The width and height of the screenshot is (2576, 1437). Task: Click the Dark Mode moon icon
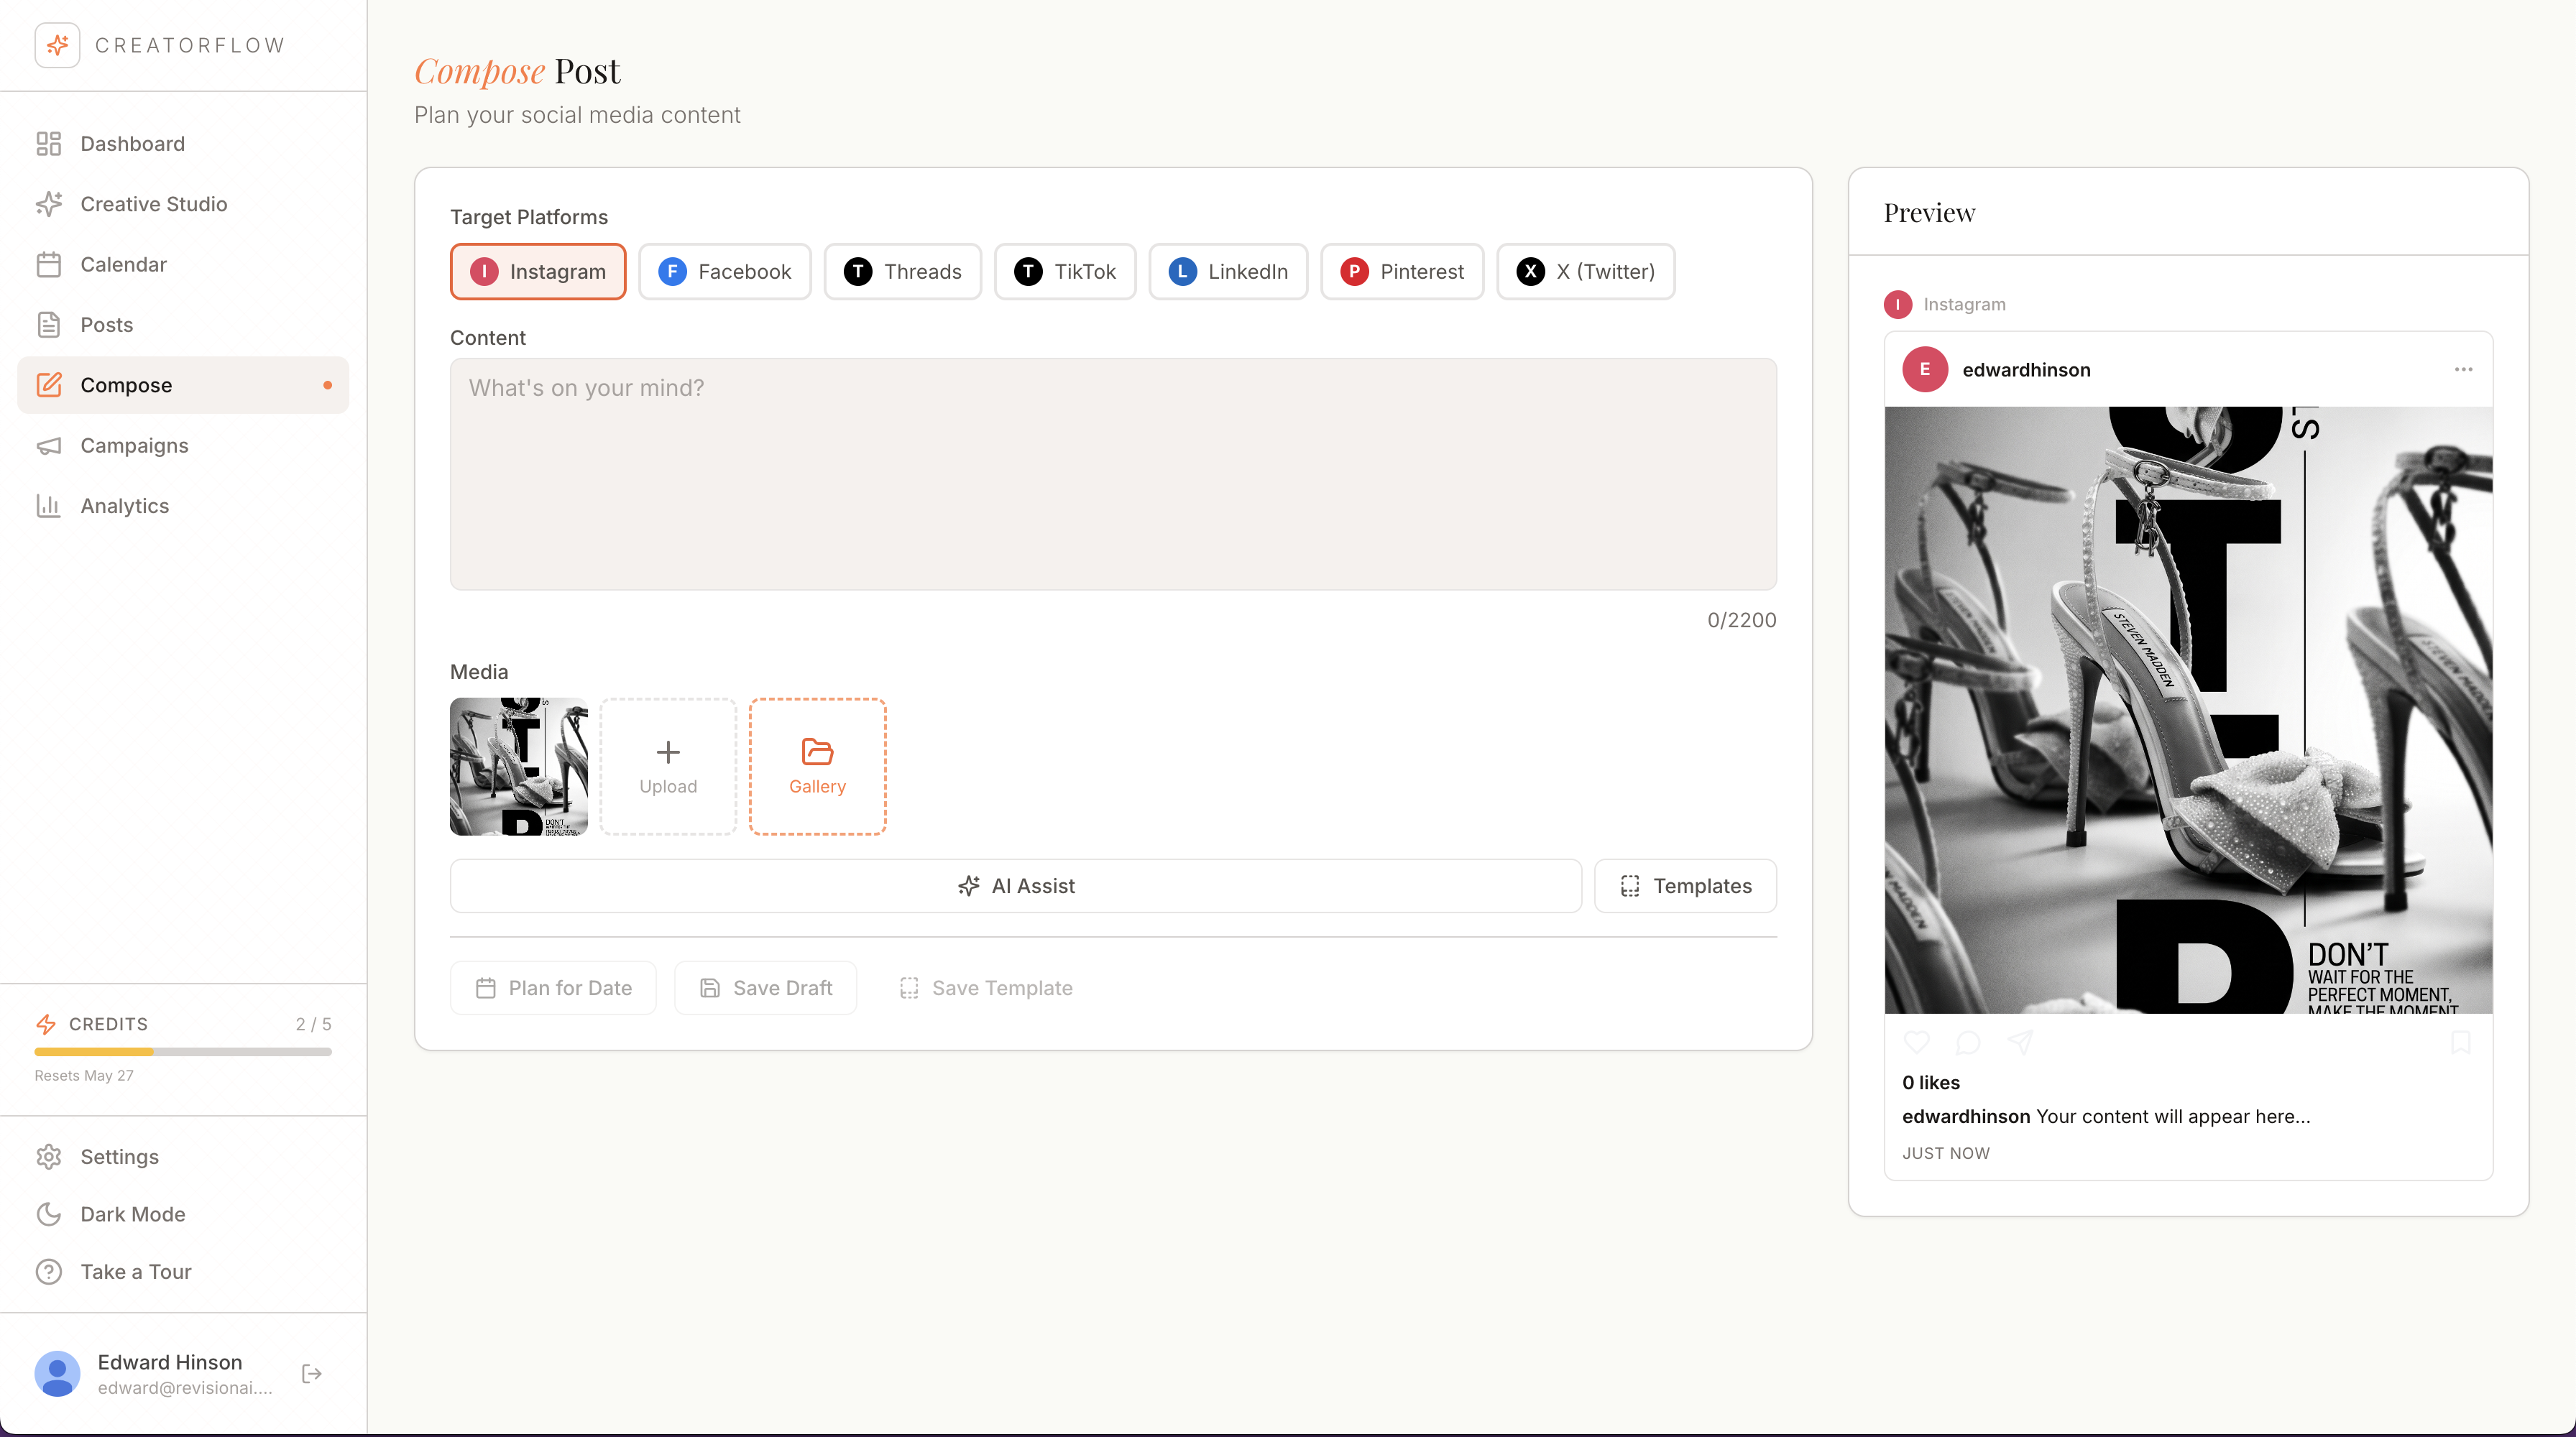click(x=49, y=1214)
